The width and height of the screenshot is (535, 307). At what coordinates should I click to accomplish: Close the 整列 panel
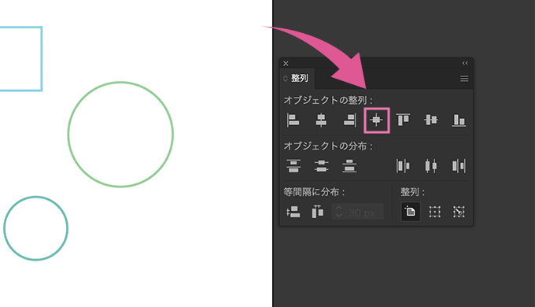286,64
